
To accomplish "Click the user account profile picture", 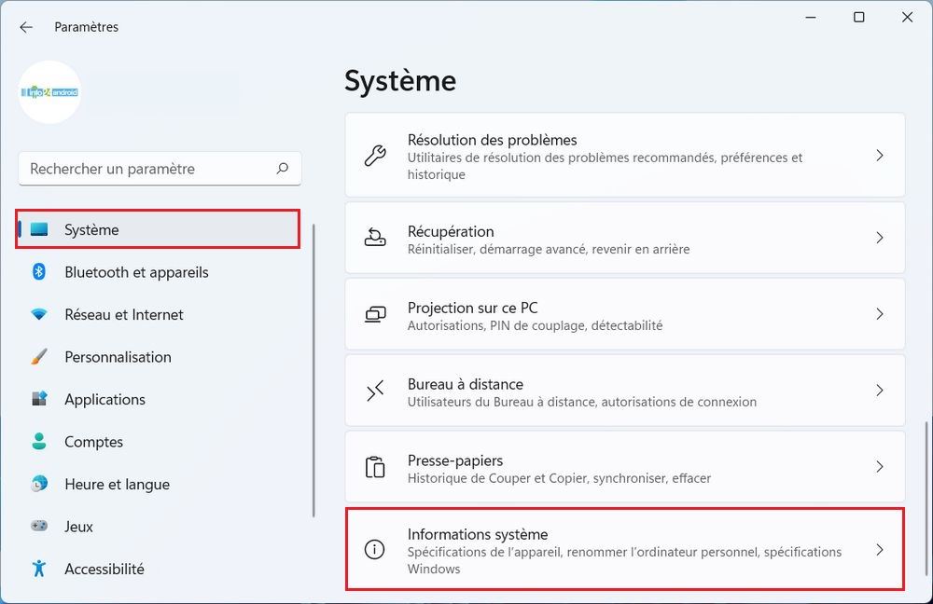I will pyautogui.click(x=49, y=92).
